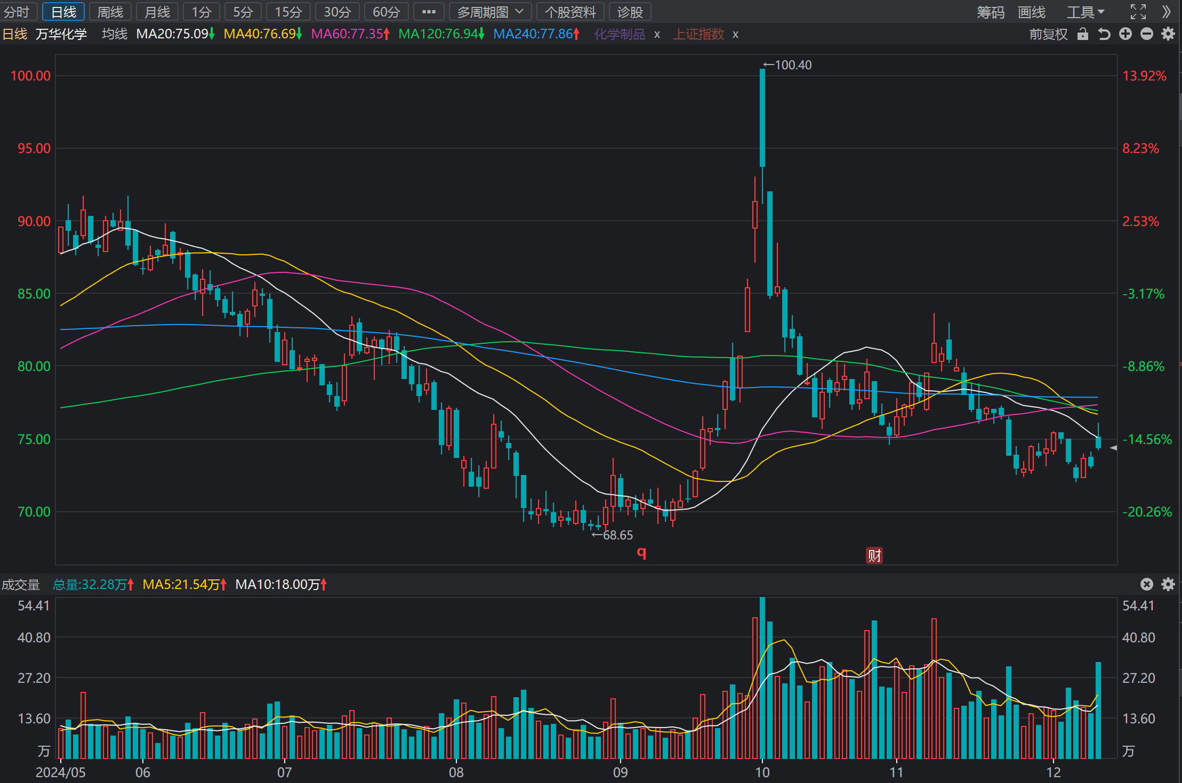Viewport: 1182px width, 783px height.
Task: Select the 5分 five-minute period
Action: (243, 12)
